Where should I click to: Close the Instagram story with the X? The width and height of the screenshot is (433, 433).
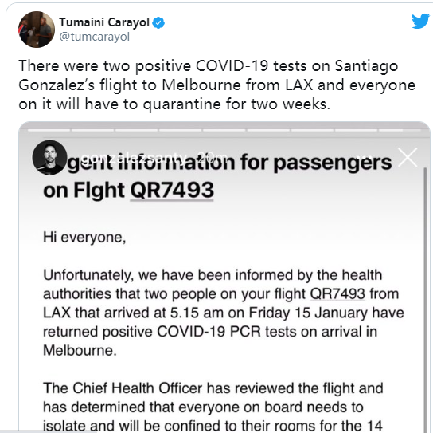click(408, 157)
